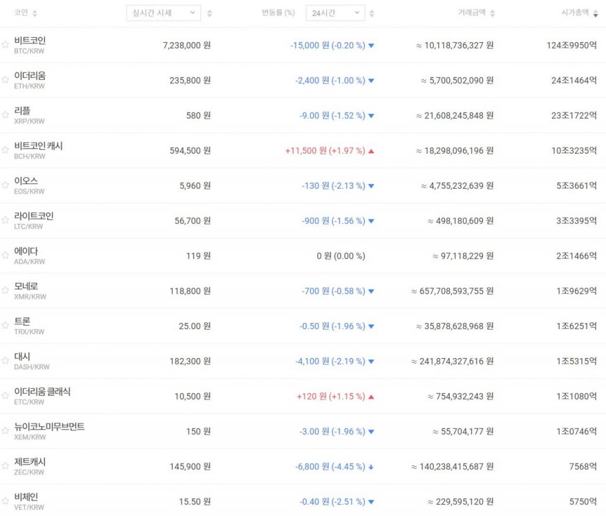Click the star icon next to 이오스
The width and height of the screenshot is (606, 516).
coord(5,185)
